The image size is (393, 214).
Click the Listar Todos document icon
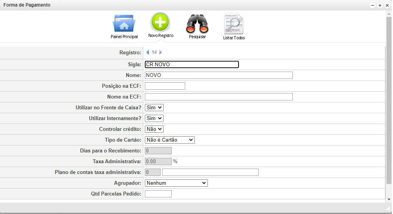click(234, 24)
